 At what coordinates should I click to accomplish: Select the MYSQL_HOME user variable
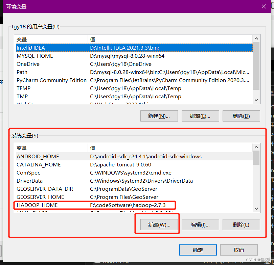click(134, 56)
